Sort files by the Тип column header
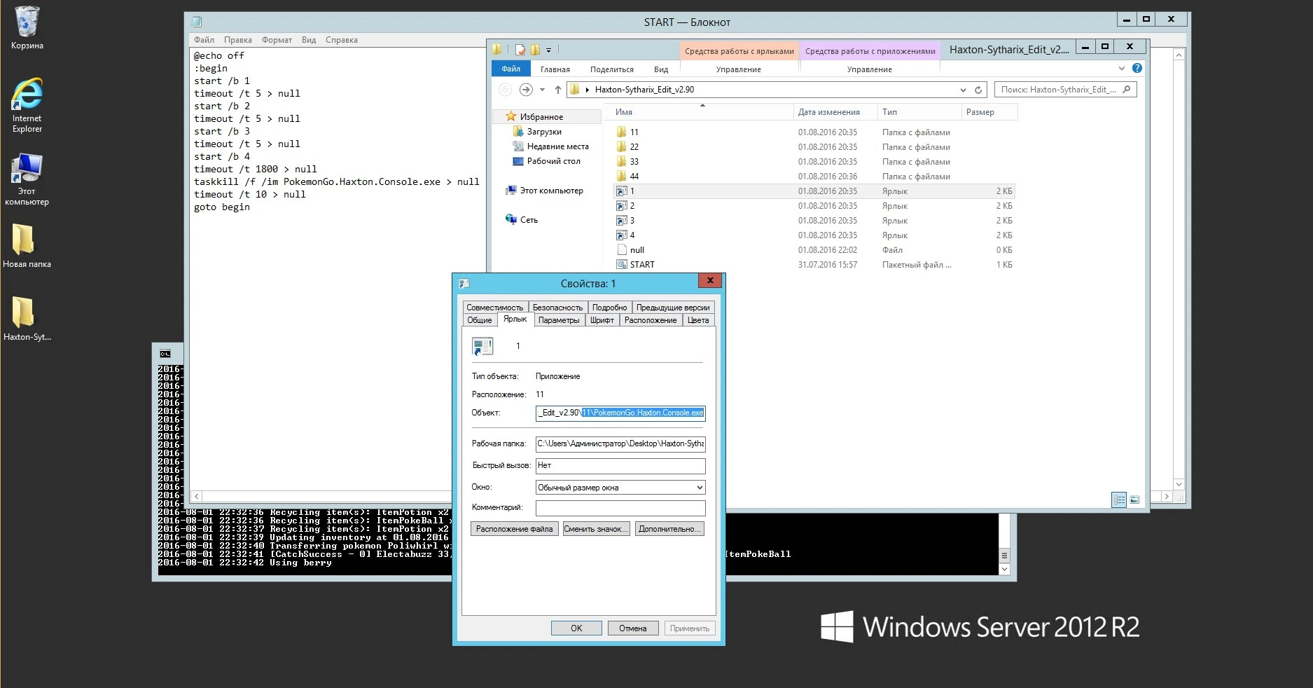1313x688 pixels. pyautogui.click(x=919, y=112)
